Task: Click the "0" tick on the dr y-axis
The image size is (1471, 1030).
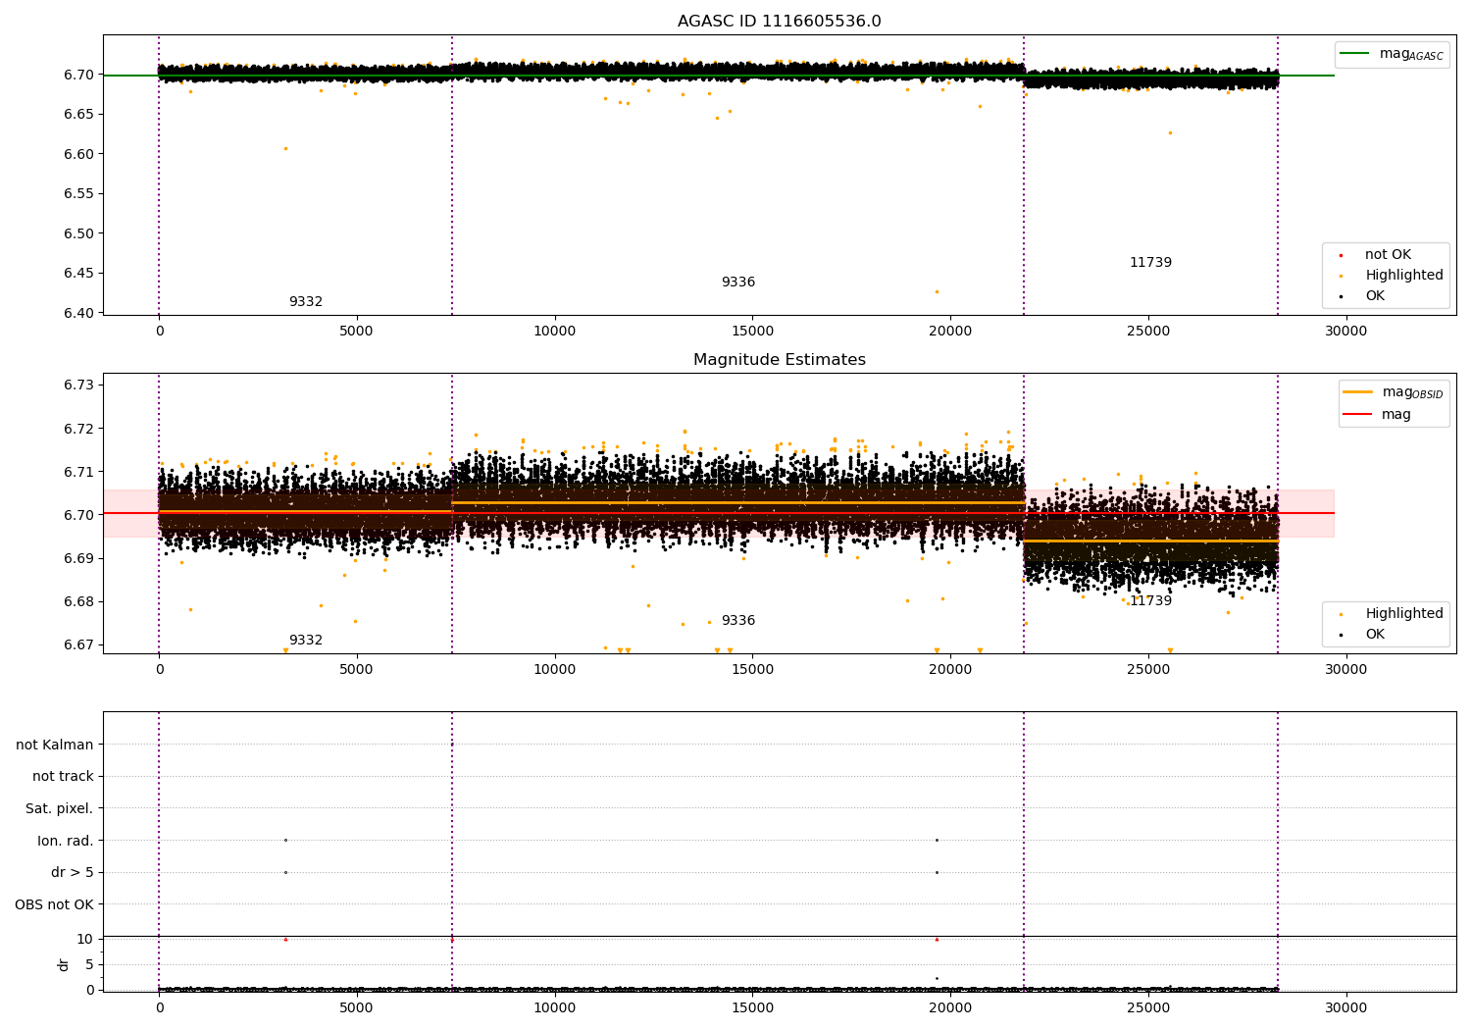Action: pyautogui.click(x=90, y=990)
